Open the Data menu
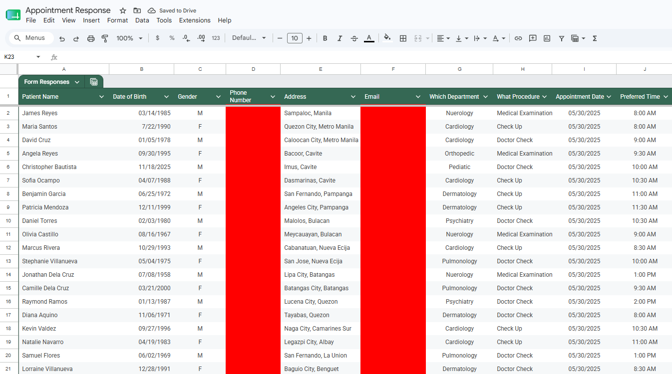Screen dimensions: 672x374 [x=142, y=20]
